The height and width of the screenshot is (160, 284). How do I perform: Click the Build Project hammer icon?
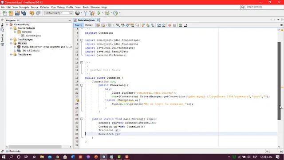(85, 13)
